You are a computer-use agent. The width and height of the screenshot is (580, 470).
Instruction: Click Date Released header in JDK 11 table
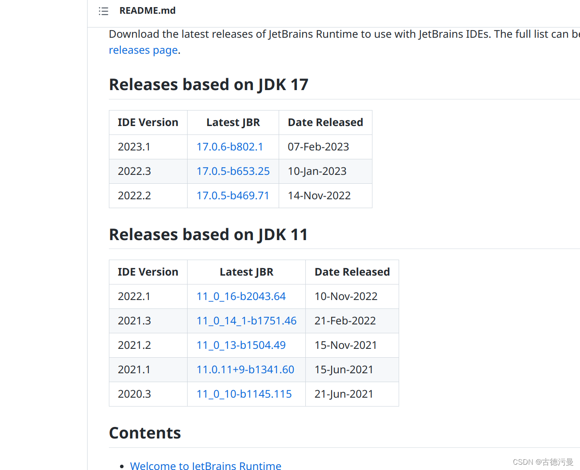(x=352, y=272)
